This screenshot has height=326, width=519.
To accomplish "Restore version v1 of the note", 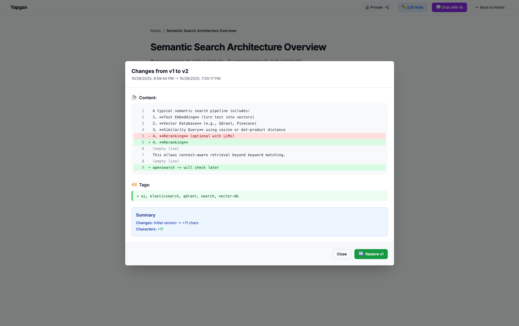I will [371, 254].
